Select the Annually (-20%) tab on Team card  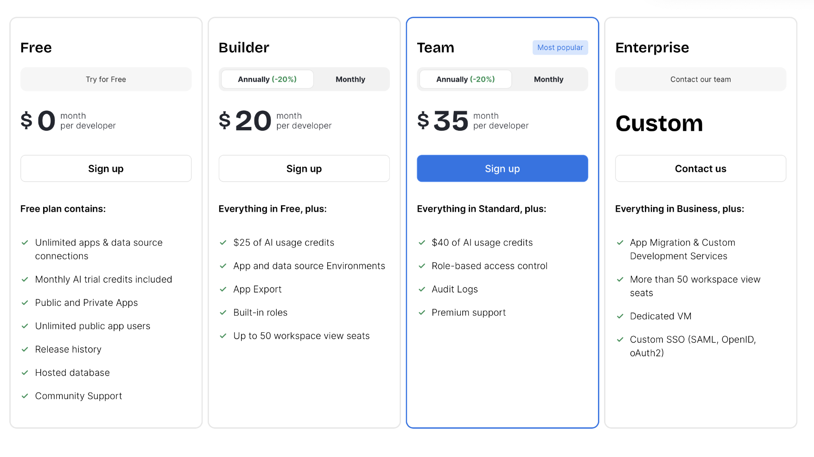tap(465, 79)
